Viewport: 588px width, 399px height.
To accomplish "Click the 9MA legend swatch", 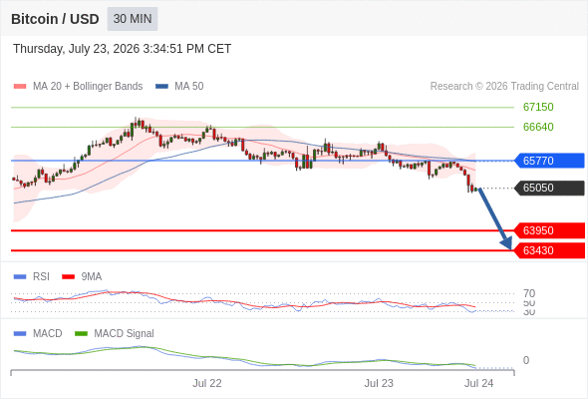I will 68,277.
